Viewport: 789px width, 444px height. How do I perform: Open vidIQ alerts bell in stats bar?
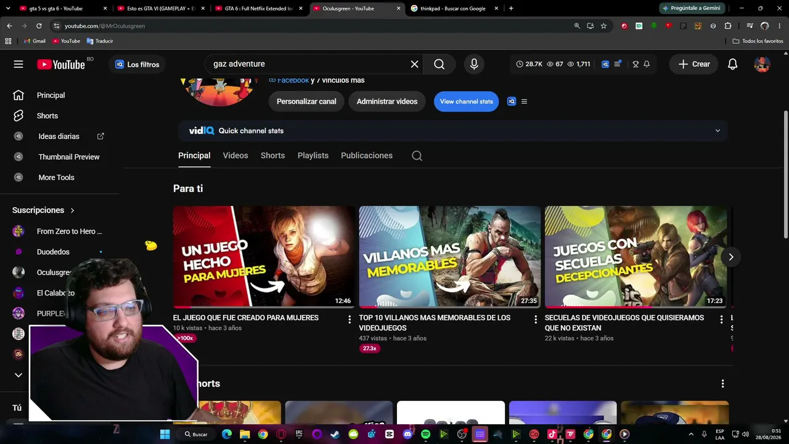pos(647,64)
